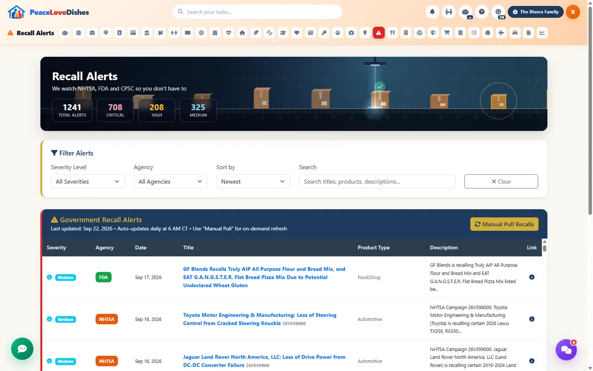Open the Severity Level dropdown
This screenshot has height=371, width=593.
[88, 181]
